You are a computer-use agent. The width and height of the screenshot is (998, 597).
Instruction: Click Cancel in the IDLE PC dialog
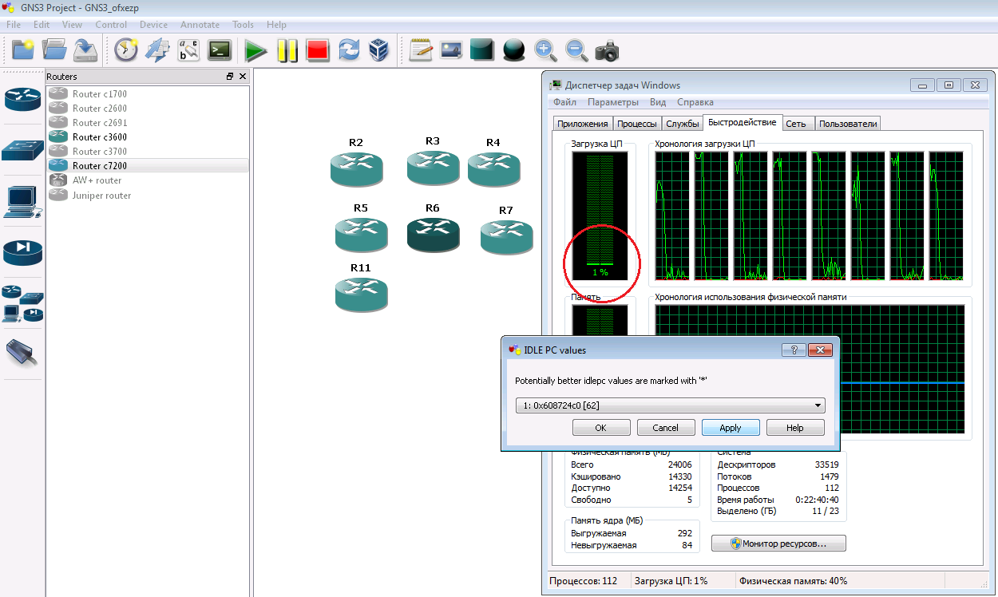click(665, 428)
